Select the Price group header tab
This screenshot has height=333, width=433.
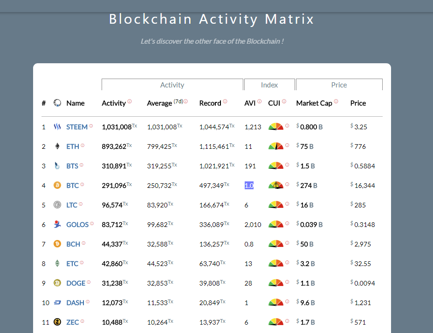[339, 85]
